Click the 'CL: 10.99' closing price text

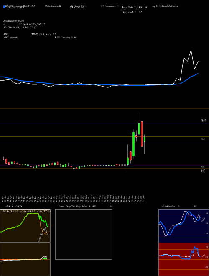click(x=77, y=8)
